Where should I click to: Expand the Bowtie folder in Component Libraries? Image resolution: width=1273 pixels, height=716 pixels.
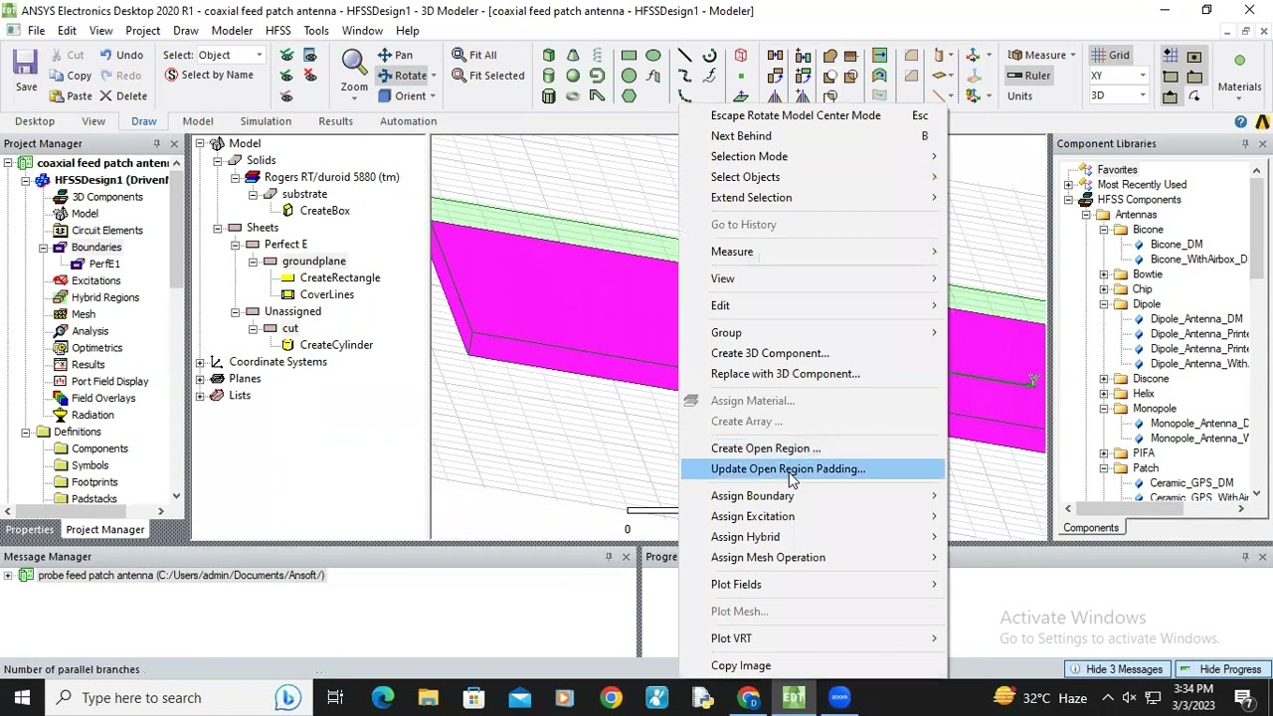tap(1104, 274)
